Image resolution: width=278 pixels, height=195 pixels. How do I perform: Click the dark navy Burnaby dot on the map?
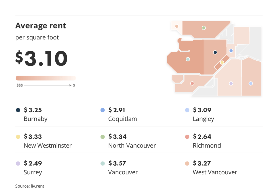(x=215, y=52)
